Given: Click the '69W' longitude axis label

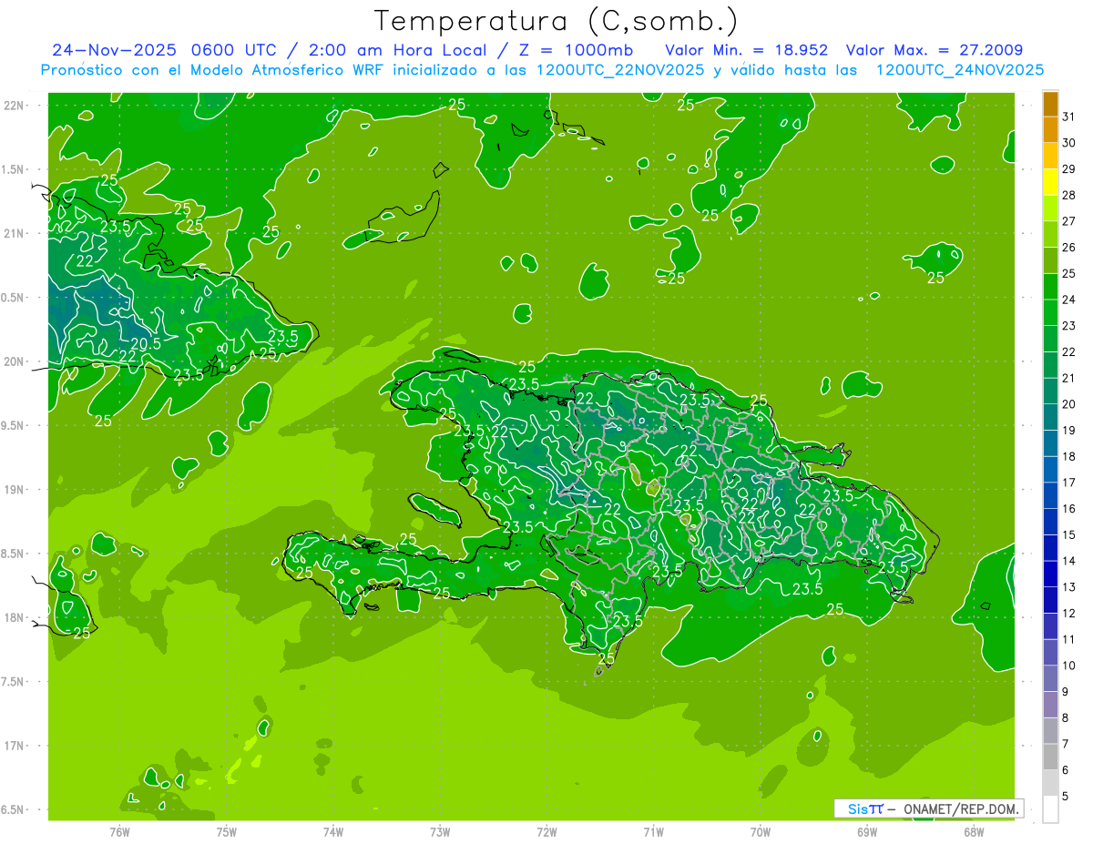Looking at the screenshot, I should click(x=867, y=832).
